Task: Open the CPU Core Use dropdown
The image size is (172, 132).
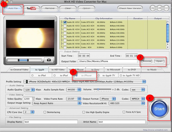Action: (x=29, y=112)
